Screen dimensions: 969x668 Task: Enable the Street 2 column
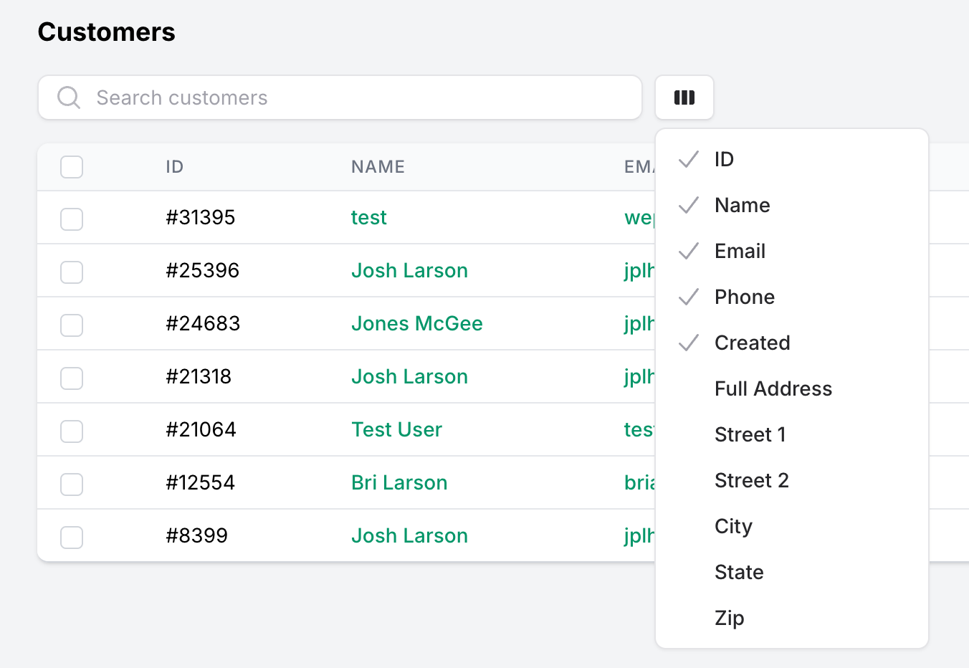pyautogui.click(x=792, y=480)
